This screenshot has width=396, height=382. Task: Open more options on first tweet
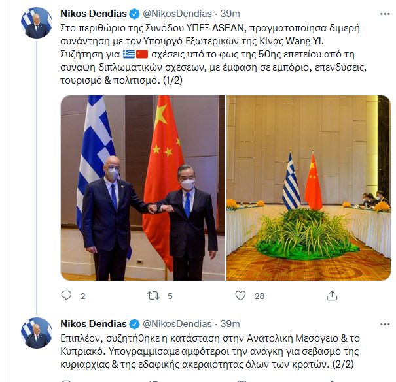[385, 14]
